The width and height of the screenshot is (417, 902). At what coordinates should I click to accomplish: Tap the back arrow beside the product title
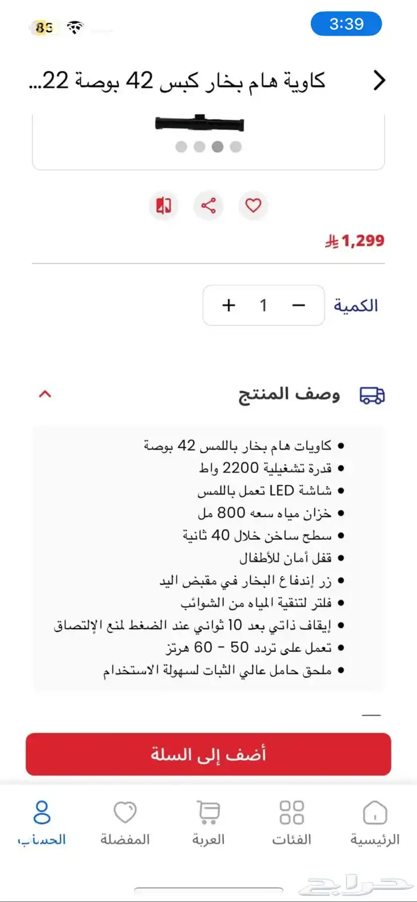pyautogui.click(x=379, y=80)
